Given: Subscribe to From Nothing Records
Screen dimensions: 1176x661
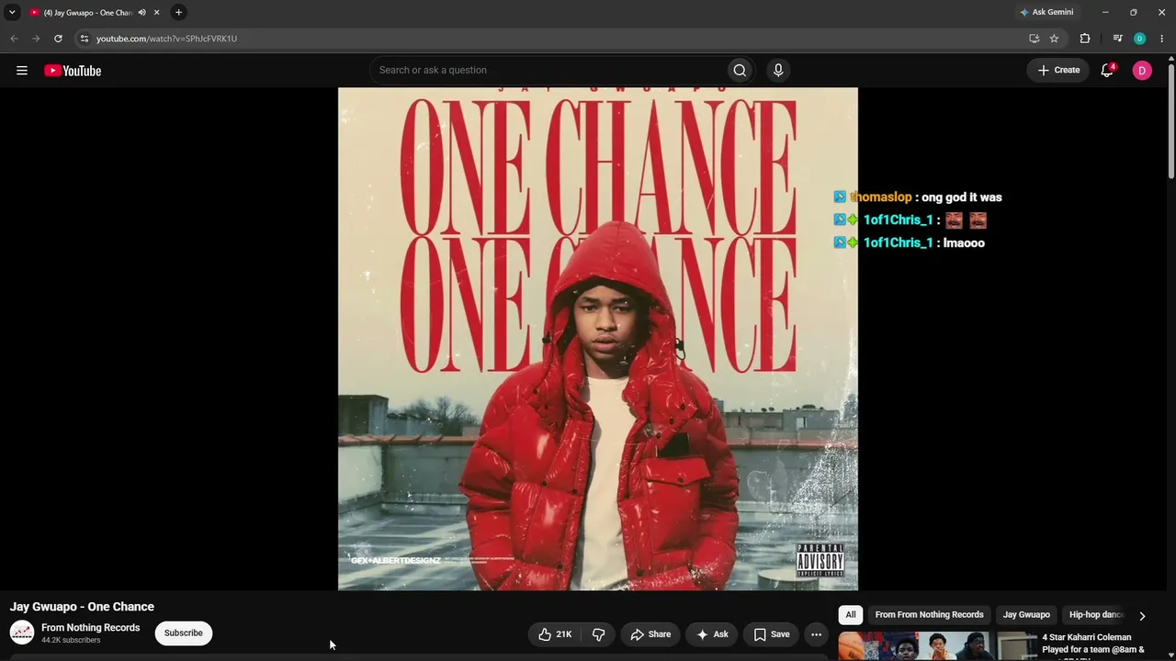Looking at the screenshot, I should tap(184, 633).
